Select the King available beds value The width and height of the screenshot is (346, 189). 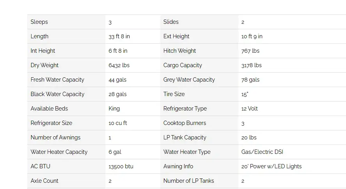tap(114, 109)
